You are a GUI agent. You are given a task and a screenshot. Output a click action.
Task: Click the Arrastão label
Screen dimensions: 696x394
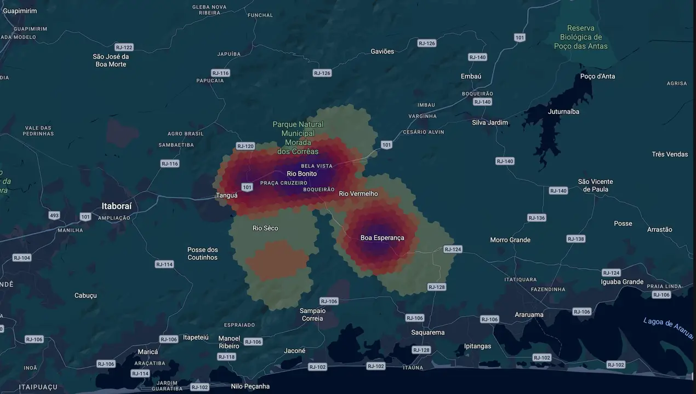coord(660,230)
